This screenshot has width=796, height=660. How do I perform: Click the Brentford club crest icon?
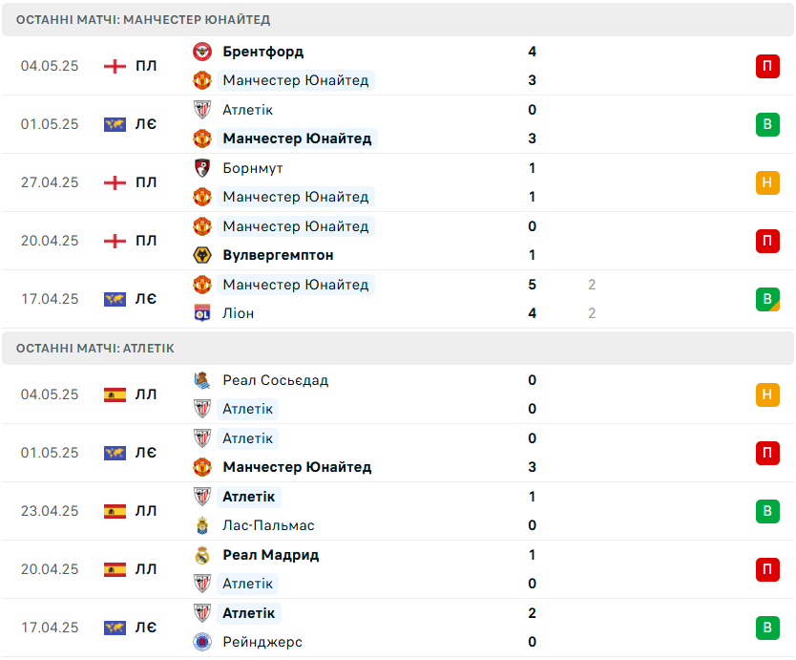pos(202,52)
